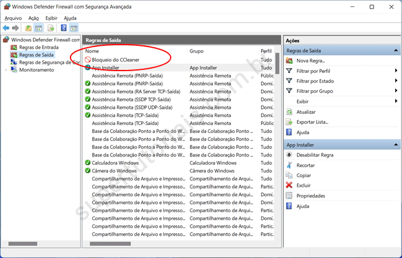Click the blocked icon beside Bloqueio do CCleaner
The width and height of the screenshot is (402, 258).
[x=88, y=59]
